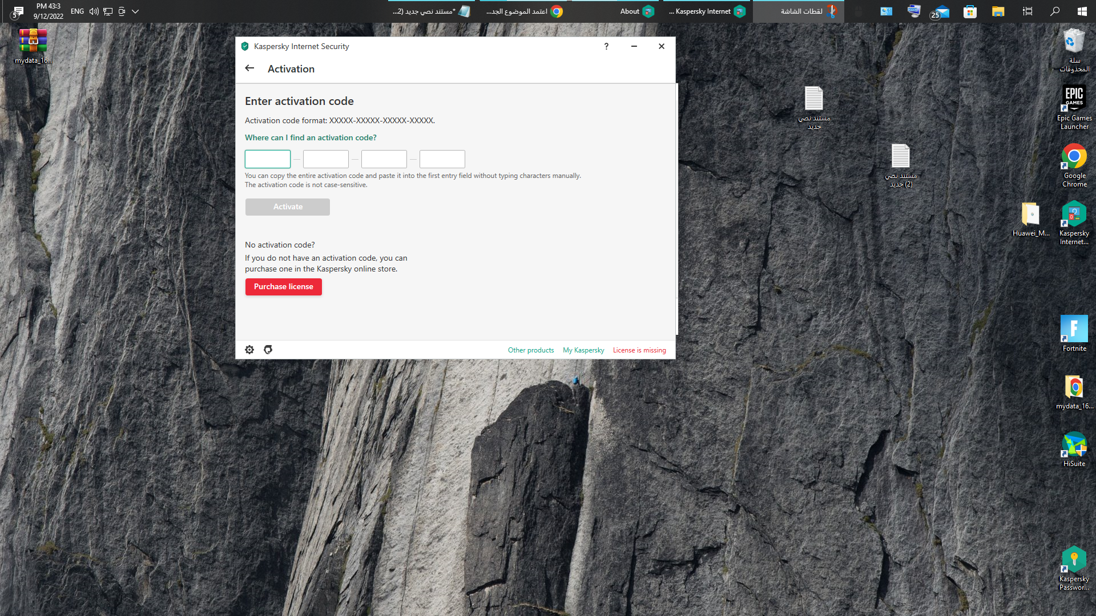This screenshot has width=1096, height=616.
Task: Open taskbar search magnifier
Action: tap(1055, 11)
